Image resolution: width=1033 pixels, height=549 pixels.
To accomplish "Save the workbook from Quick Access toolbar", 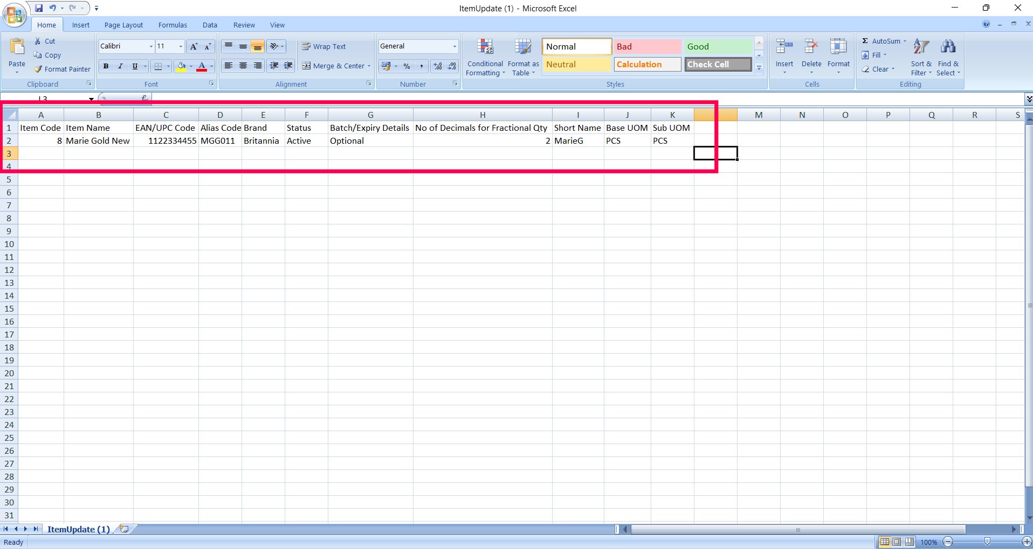I will [x=39, y=8].
